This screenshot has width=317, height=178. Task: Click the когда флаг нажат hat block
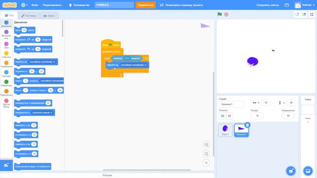click(111, 44)
